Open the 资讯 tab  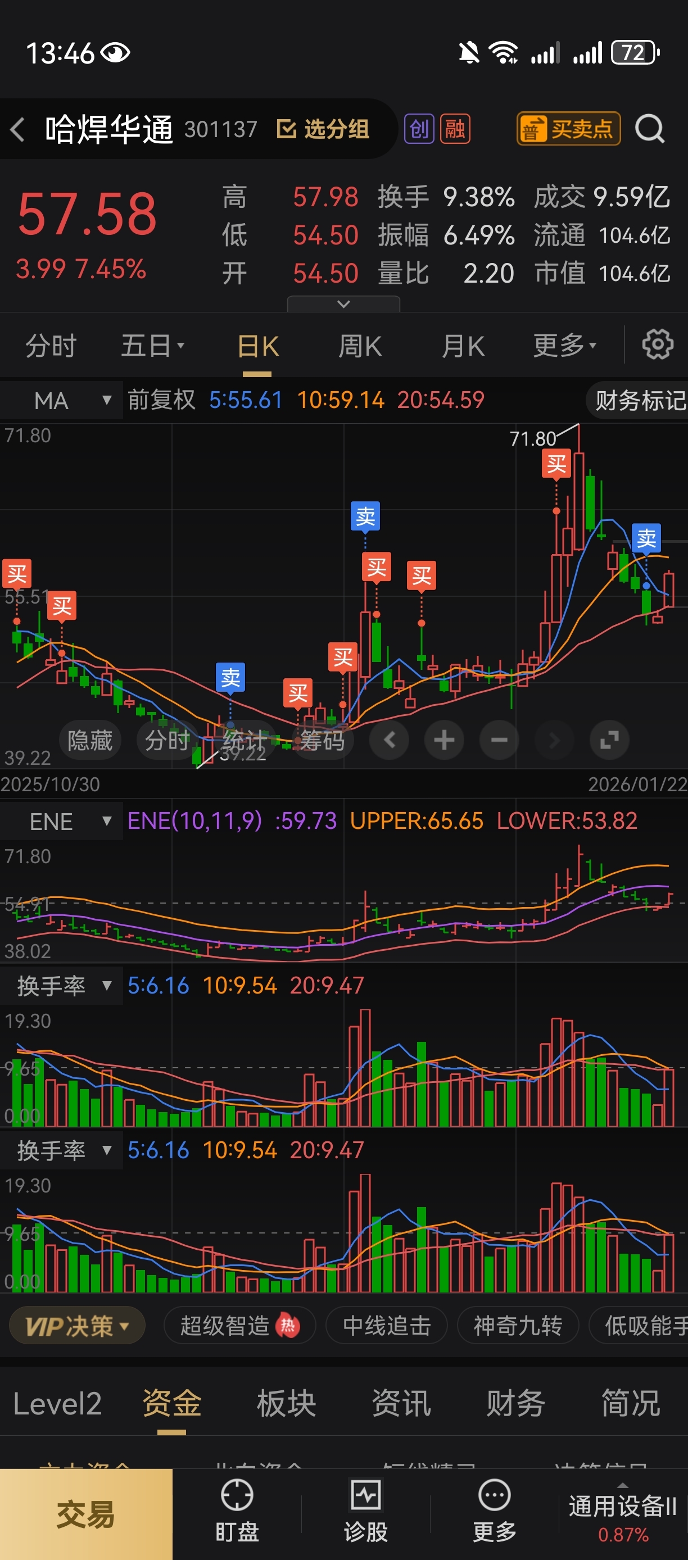pyautogui.click(x=401, y=1403)
